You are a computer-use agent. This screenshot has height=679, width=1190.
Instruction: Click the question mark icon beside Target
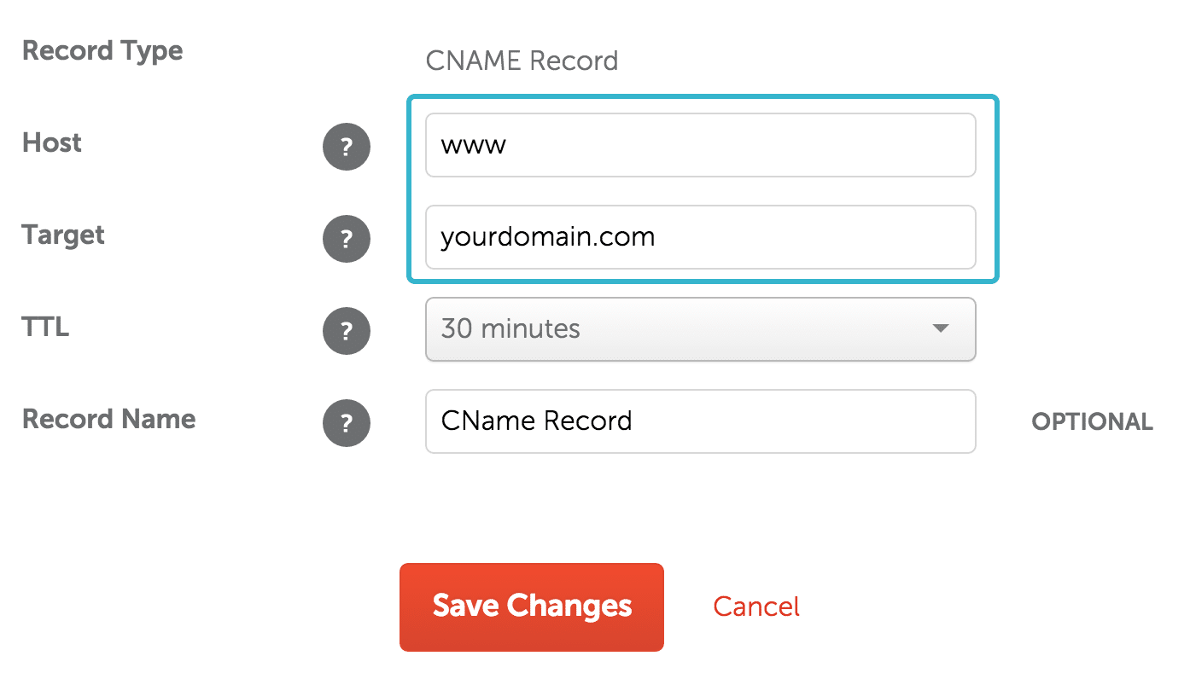(347, 239)
